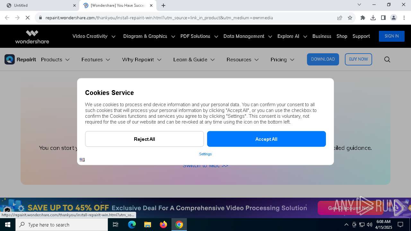Stop page loading in Chrome

click(x=28, y=18)
